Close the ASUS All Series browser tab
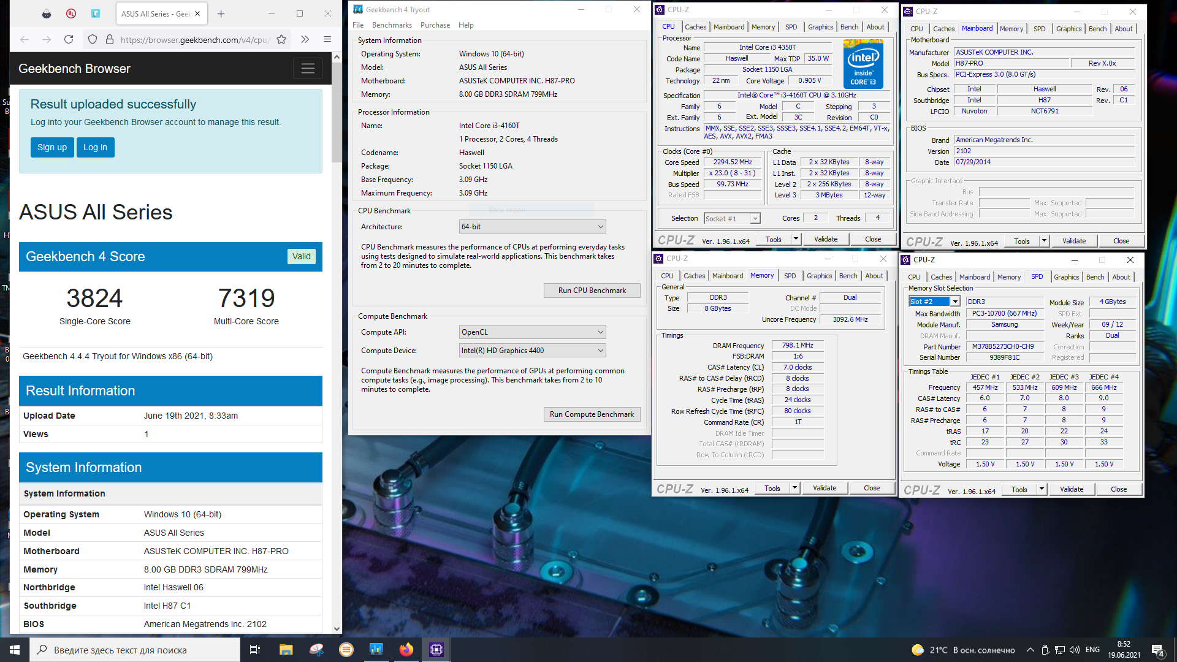Image resolution: width=1177 pixels, height=662 pixels. [x=197, y=13]
